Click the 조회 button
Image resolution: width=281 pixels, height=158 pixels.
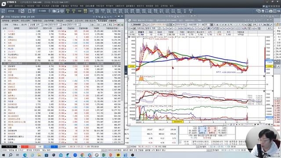pos(98,25)
